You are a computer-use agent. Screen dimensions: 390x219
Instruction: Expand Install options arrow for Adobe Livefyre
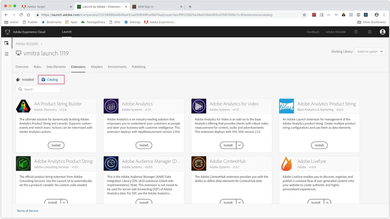[328, 203]
